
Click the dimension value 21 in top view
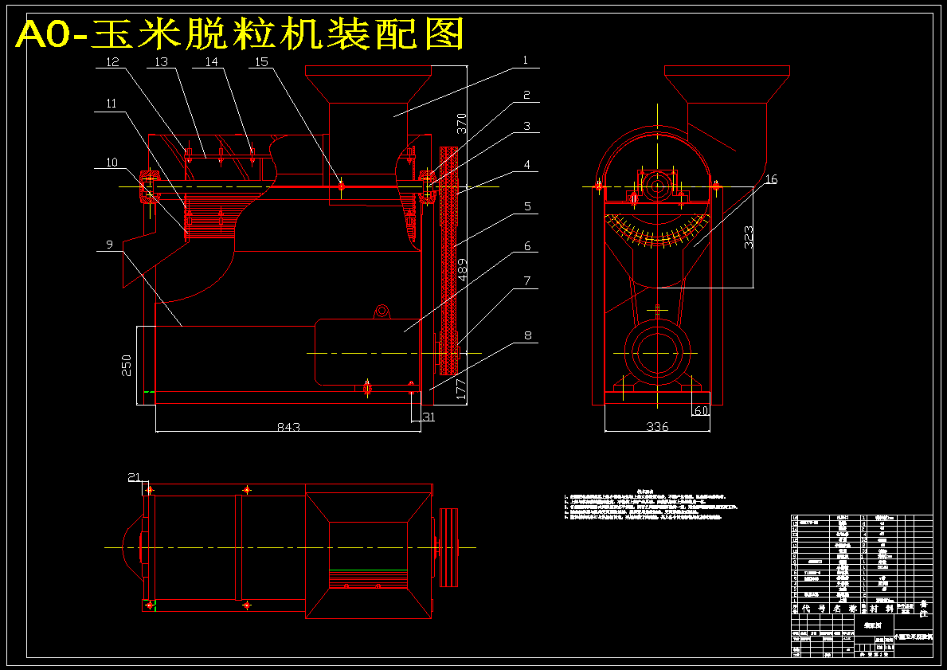(134, 477)
